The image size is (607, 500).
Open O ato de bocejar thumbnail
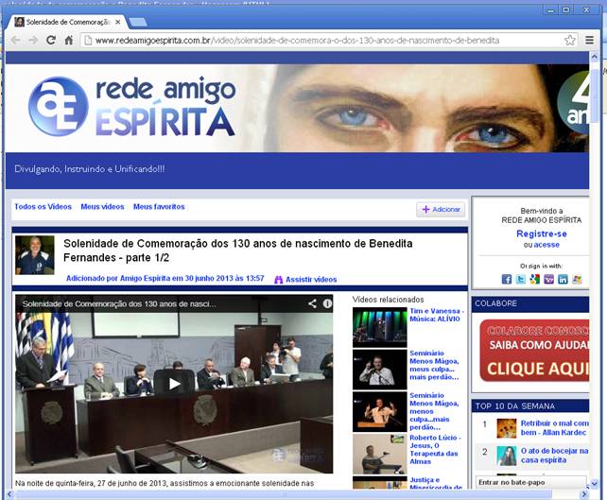click(507, 456)
